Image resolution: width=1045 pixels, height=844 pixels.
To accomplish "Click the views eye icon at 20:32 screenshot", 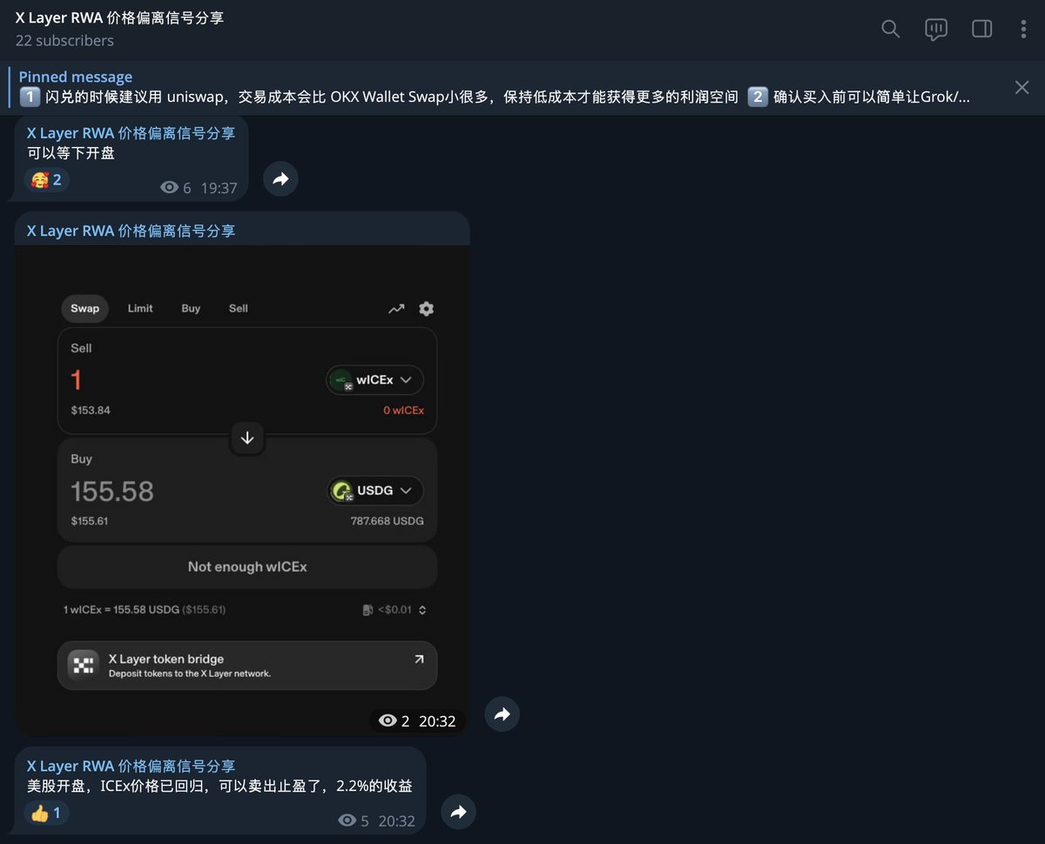I will click(388, 721).
